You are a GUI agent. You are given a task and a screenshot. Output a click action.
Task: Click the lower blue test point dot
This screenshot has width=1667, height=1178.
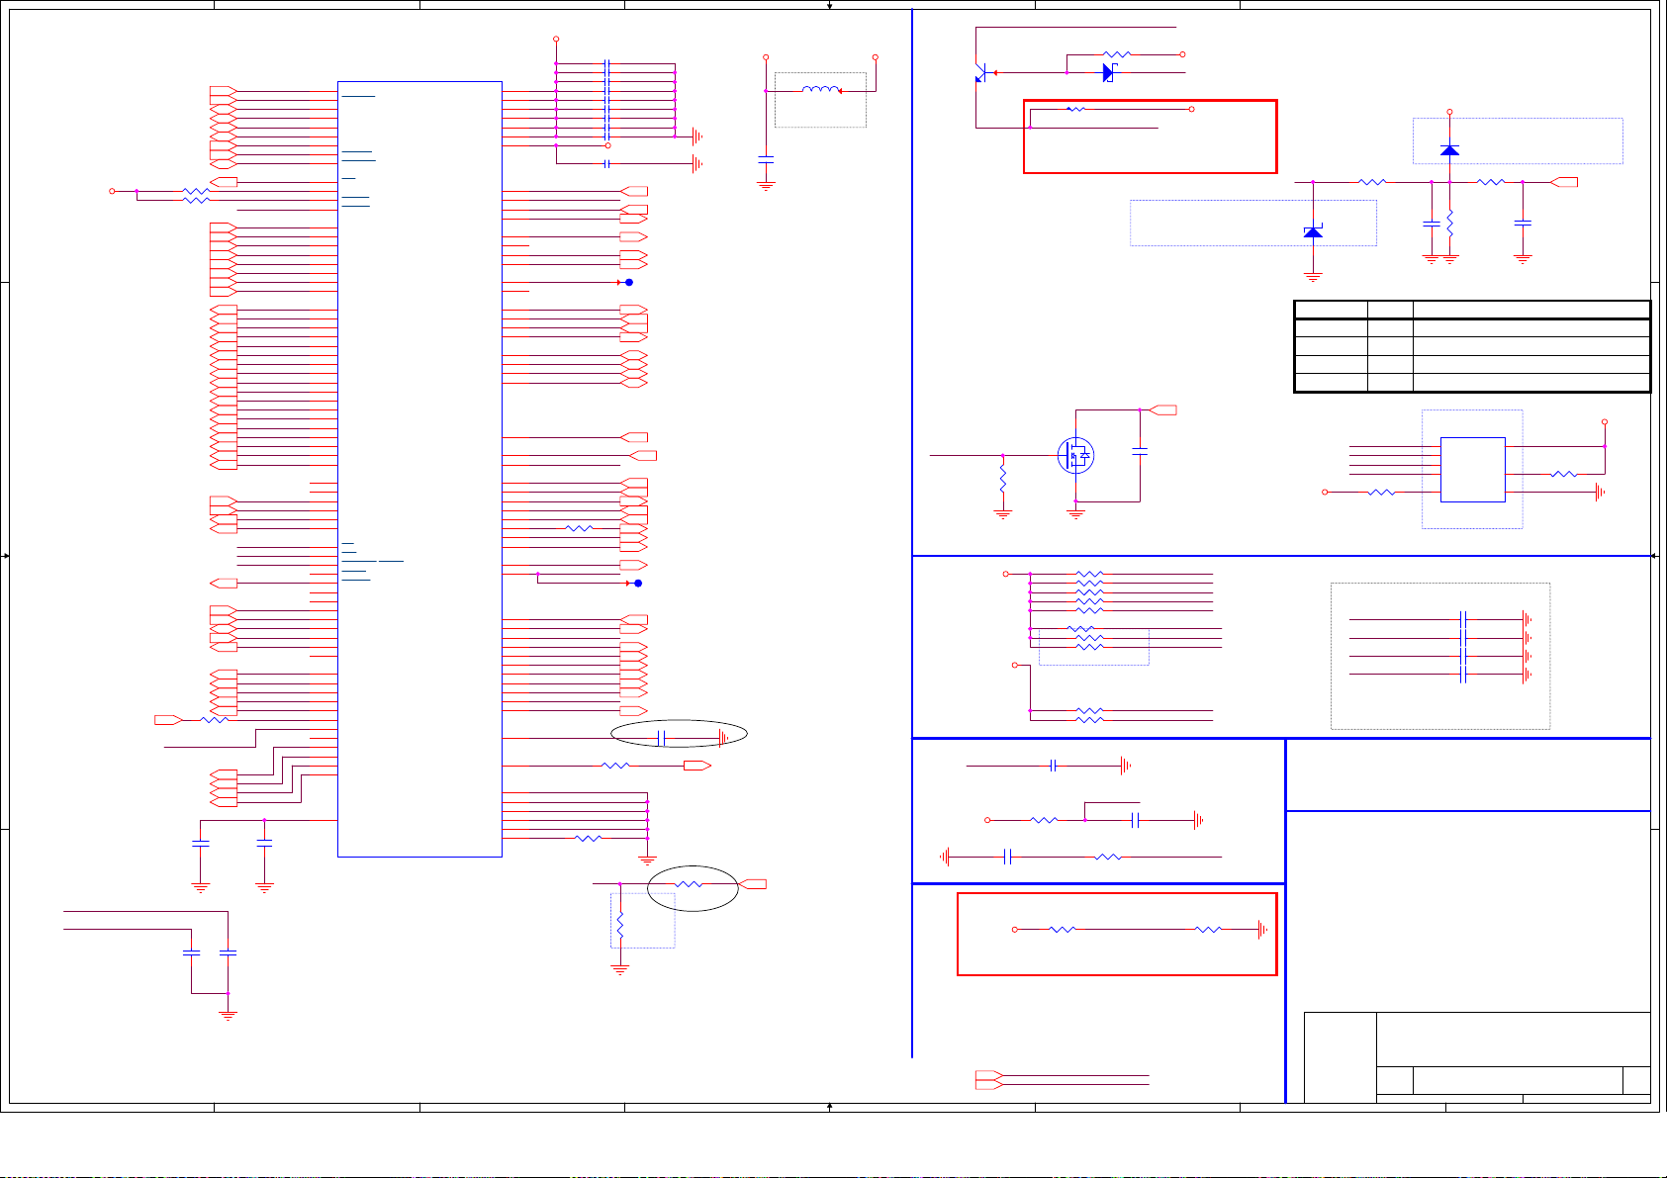point(638,584)
